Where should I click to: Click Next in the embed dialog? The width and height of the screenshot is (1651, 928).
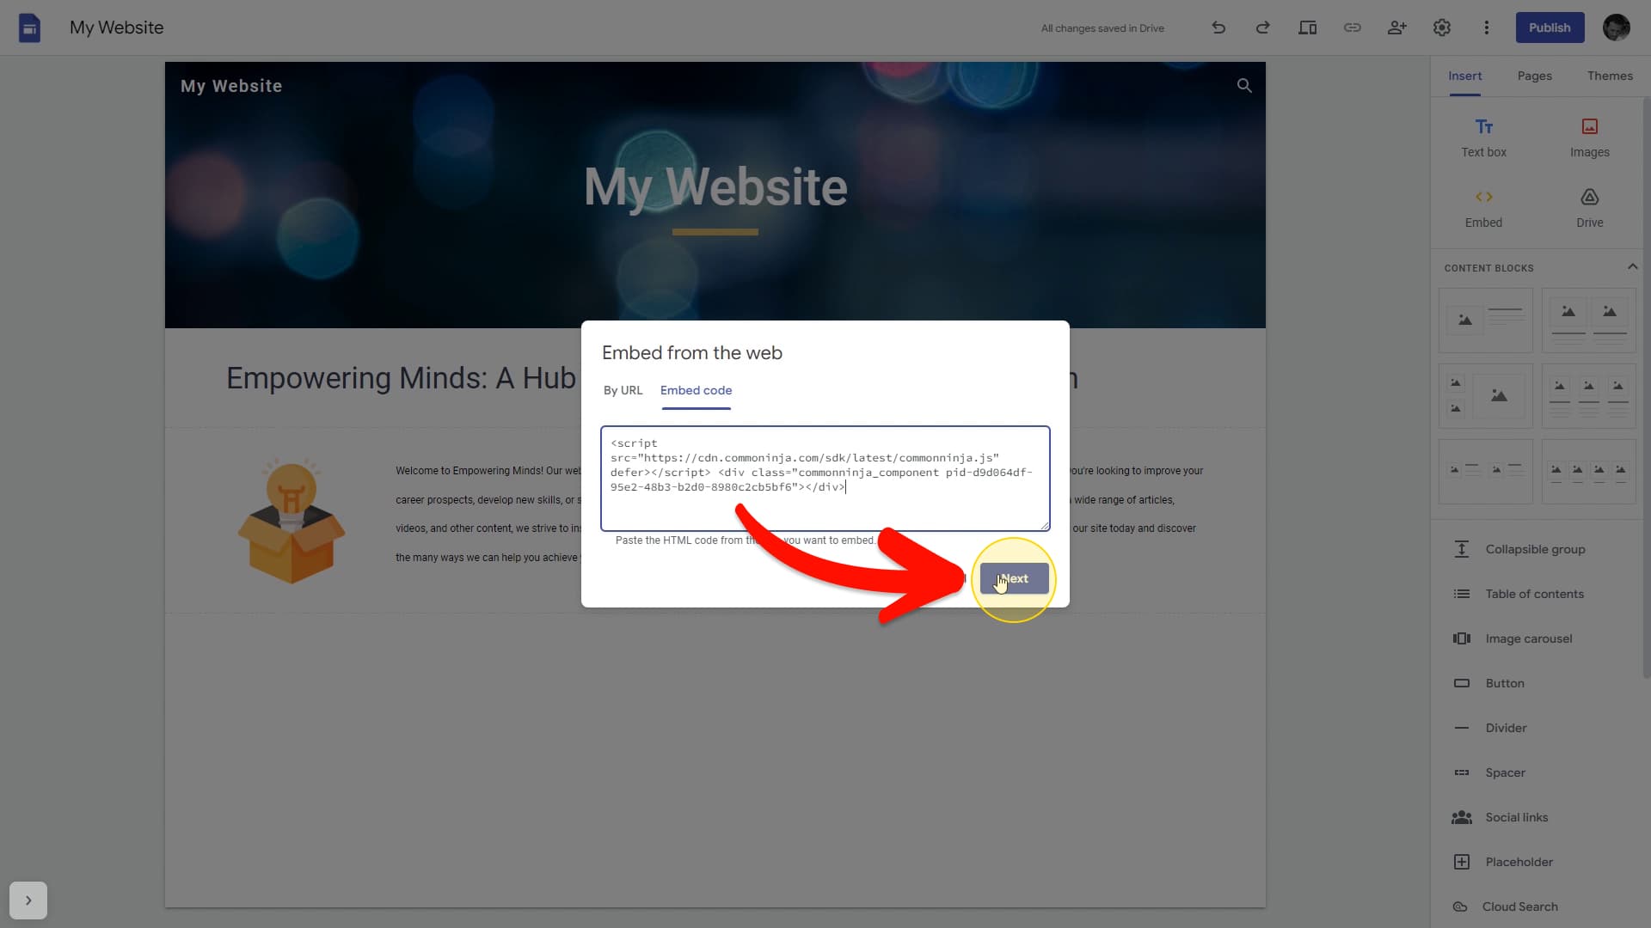(1015, 578)
